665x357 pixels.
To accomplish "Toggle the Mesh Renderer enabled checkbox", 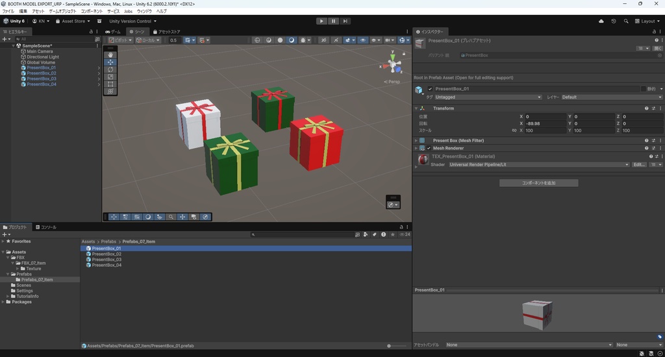I will [x=429, y=149].
